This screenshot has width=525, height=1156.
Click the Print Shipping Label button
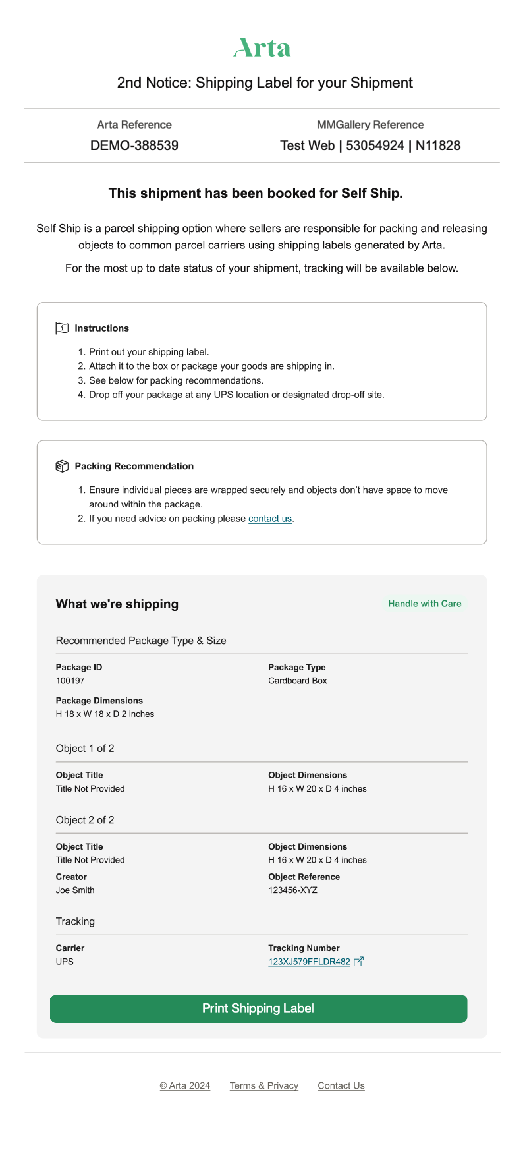click(259, 1008)
